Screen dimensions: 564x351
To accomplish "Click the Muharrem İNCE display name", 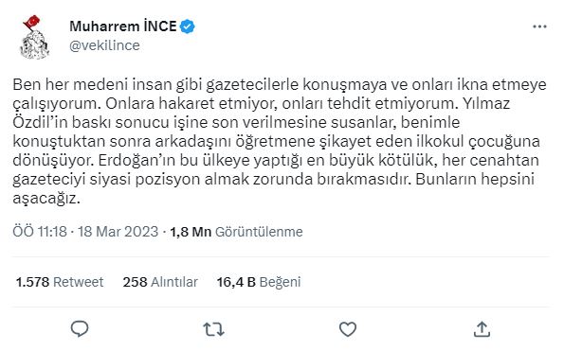I will (x=123, y=26).
